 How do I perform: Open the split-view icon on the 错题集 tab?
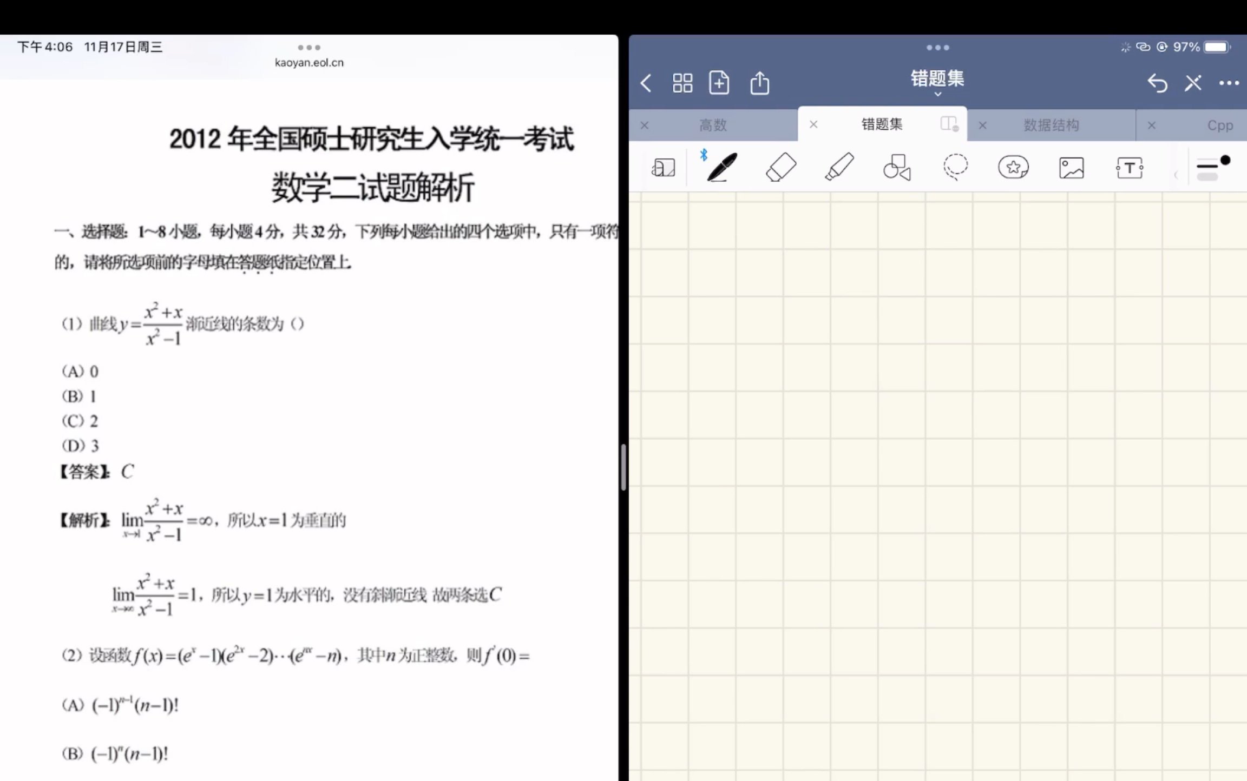(949, 124)
